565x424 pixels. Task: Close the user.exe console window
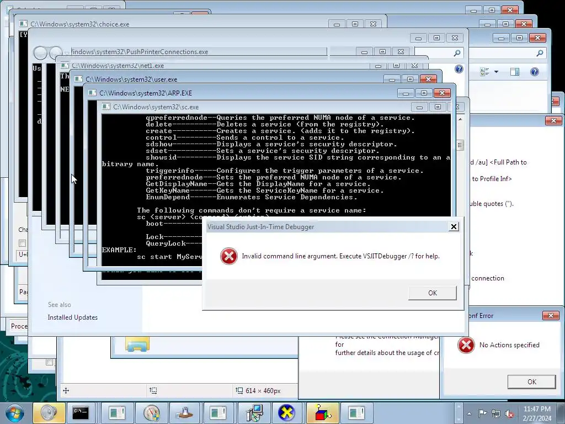(x=428, y=79)
